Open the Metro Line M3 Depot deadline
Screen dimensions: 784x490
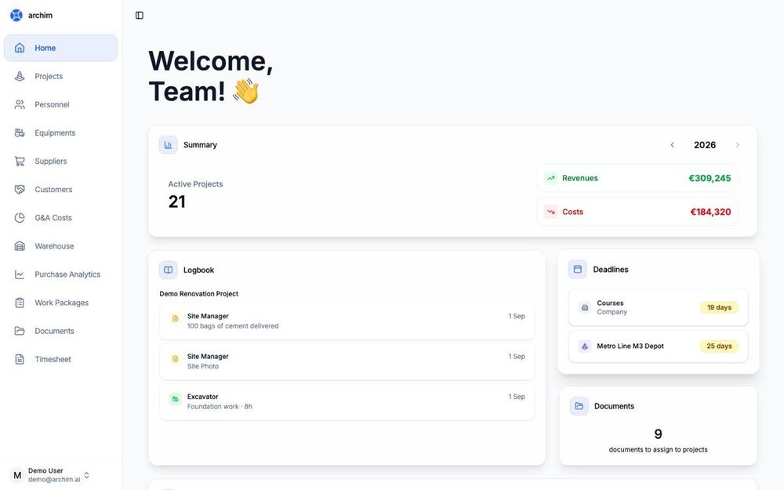tap(658, 346)
